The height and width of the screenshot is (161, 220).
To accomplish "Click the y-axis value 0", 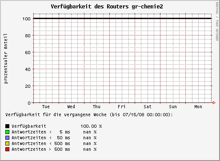I will [29, 103].
